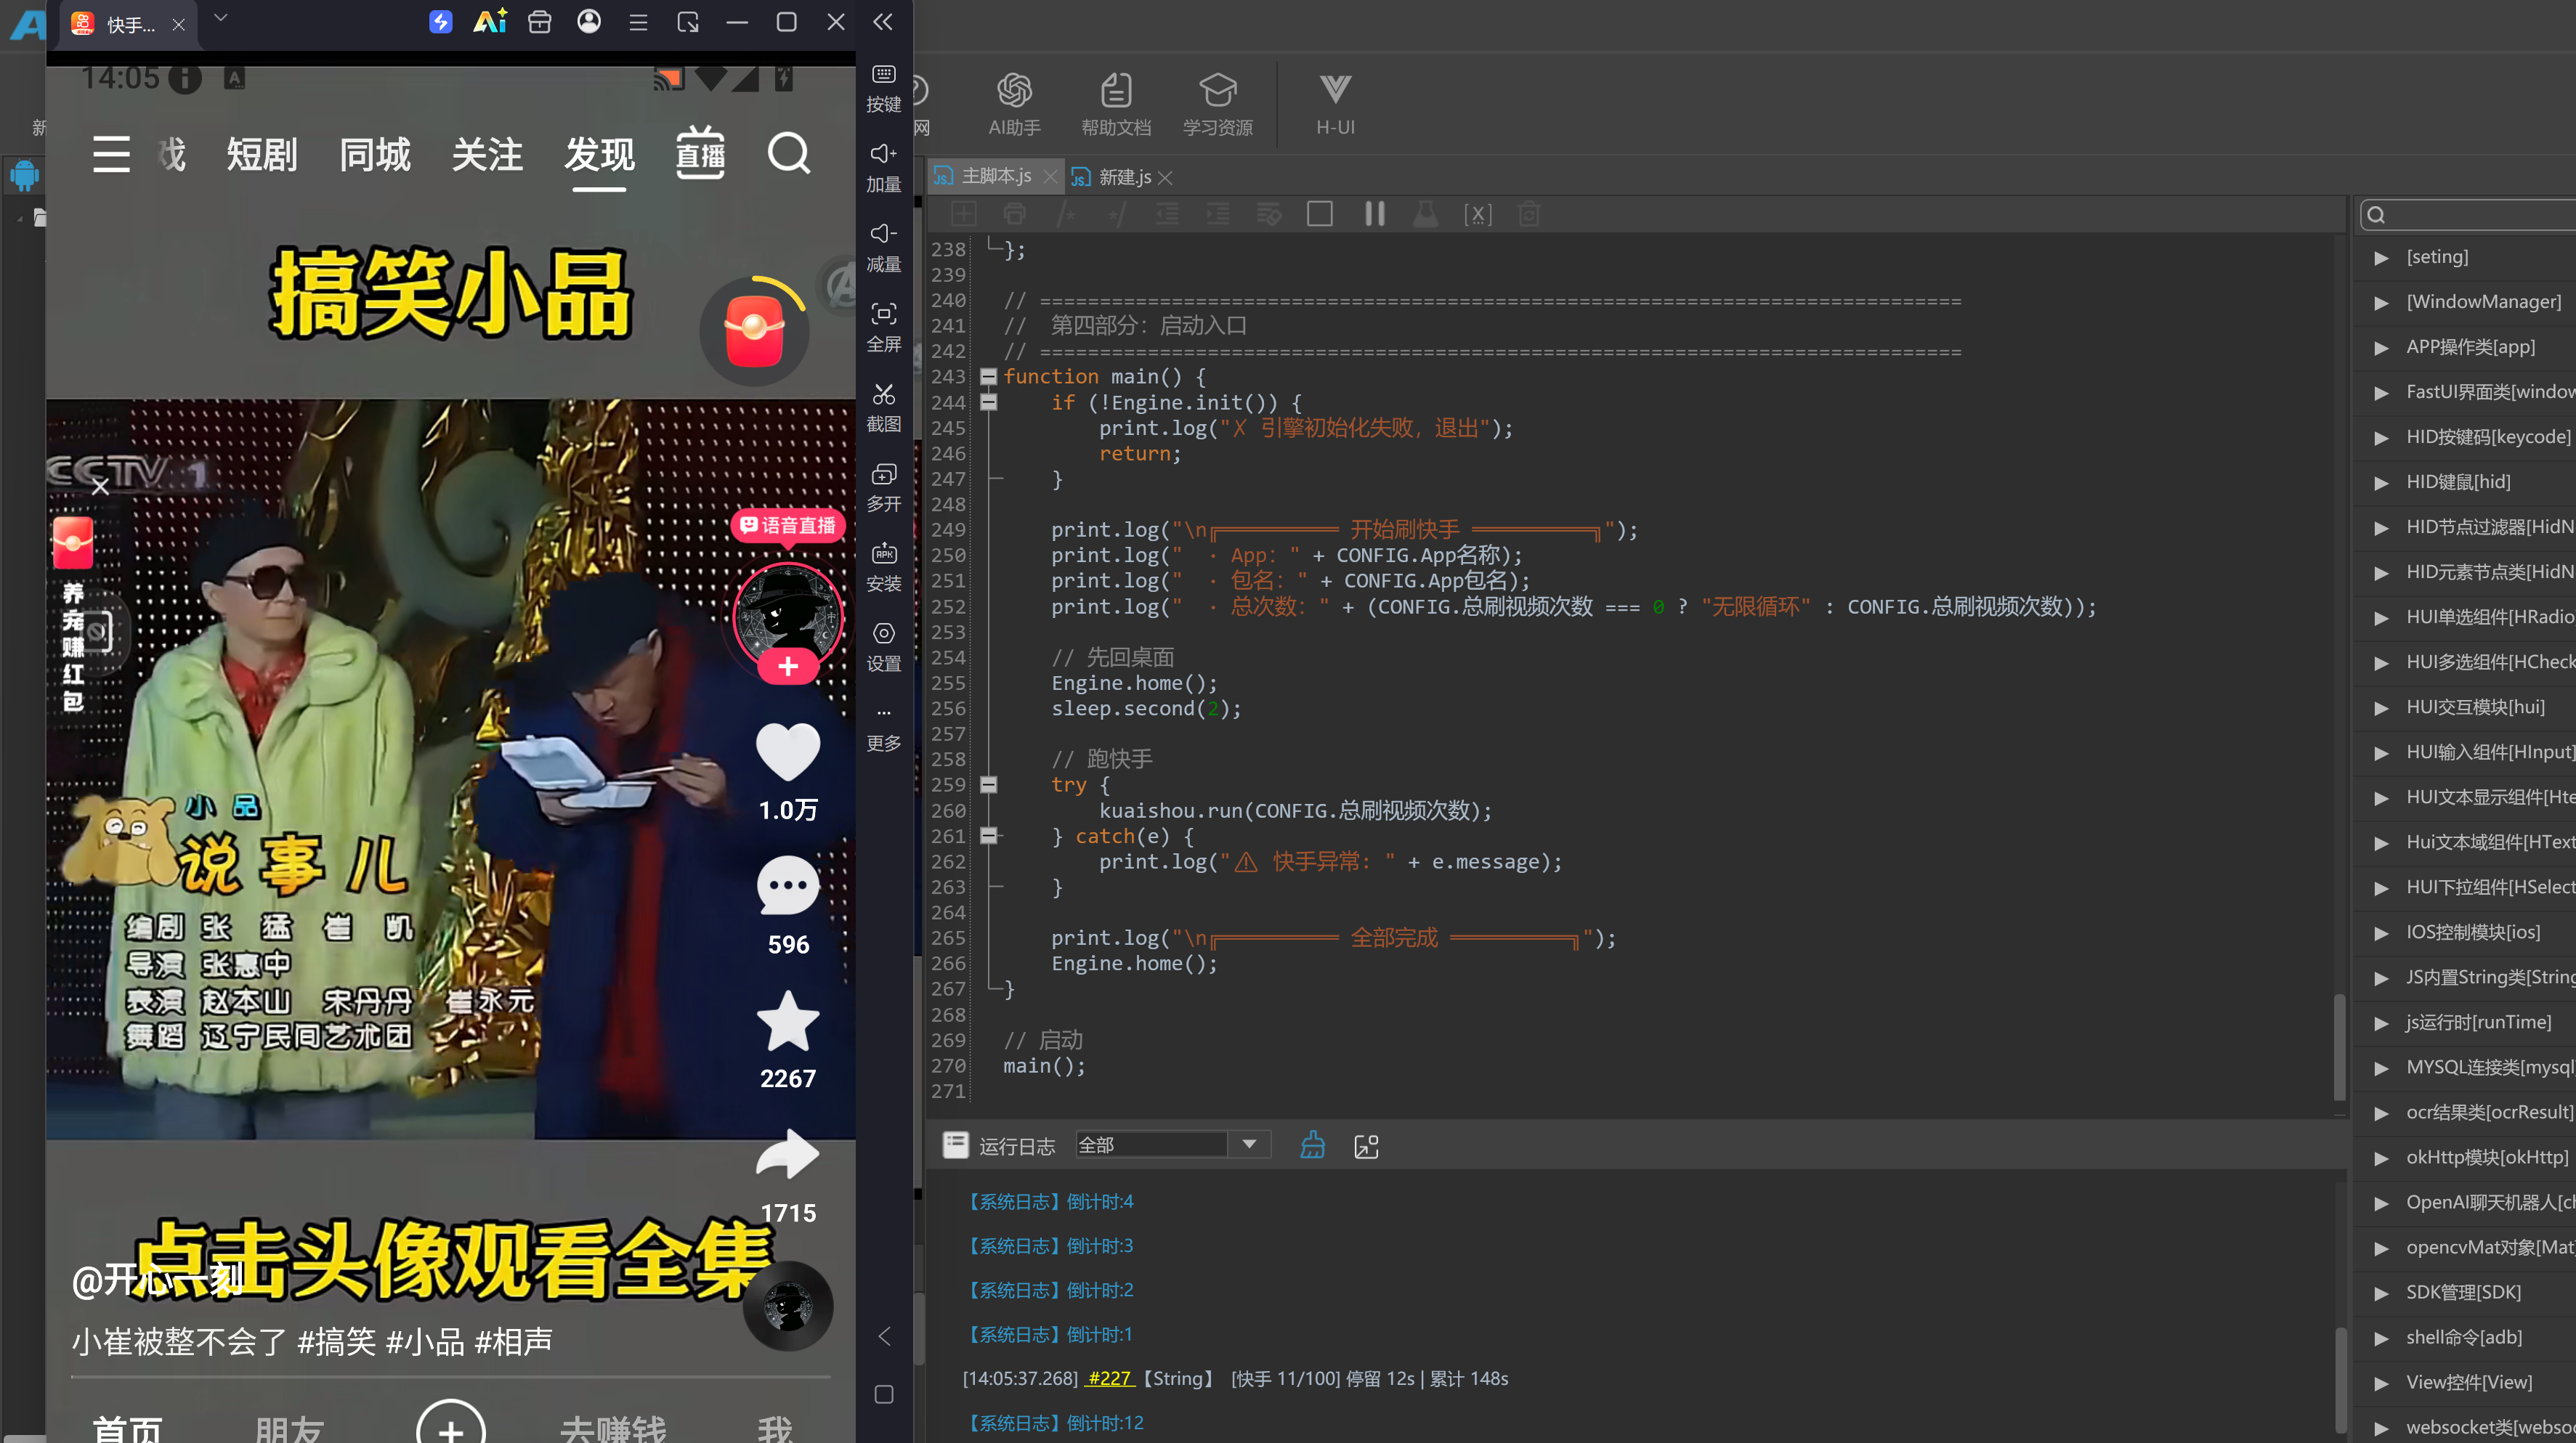This screenshot has height=1443, width=2576.
Task: Click the run log vertical scrollbar
Action: [x=2340, y=1380]
